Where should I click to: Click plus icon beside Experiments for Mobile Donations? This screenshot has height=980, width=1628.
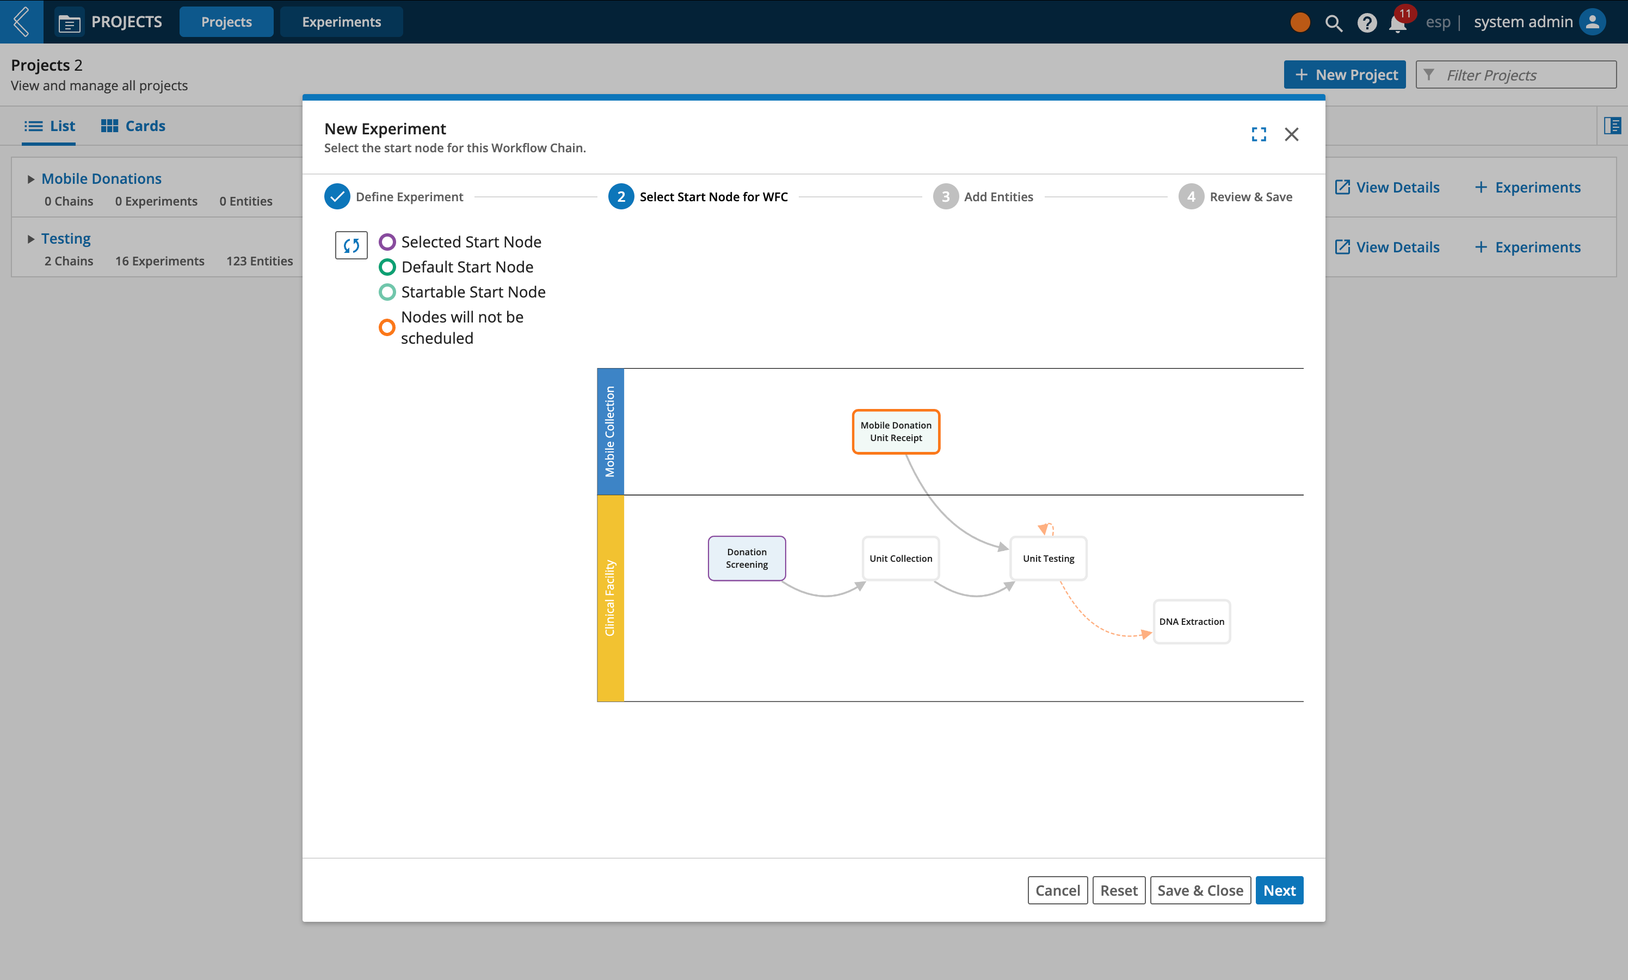[x=1481, y=187]
